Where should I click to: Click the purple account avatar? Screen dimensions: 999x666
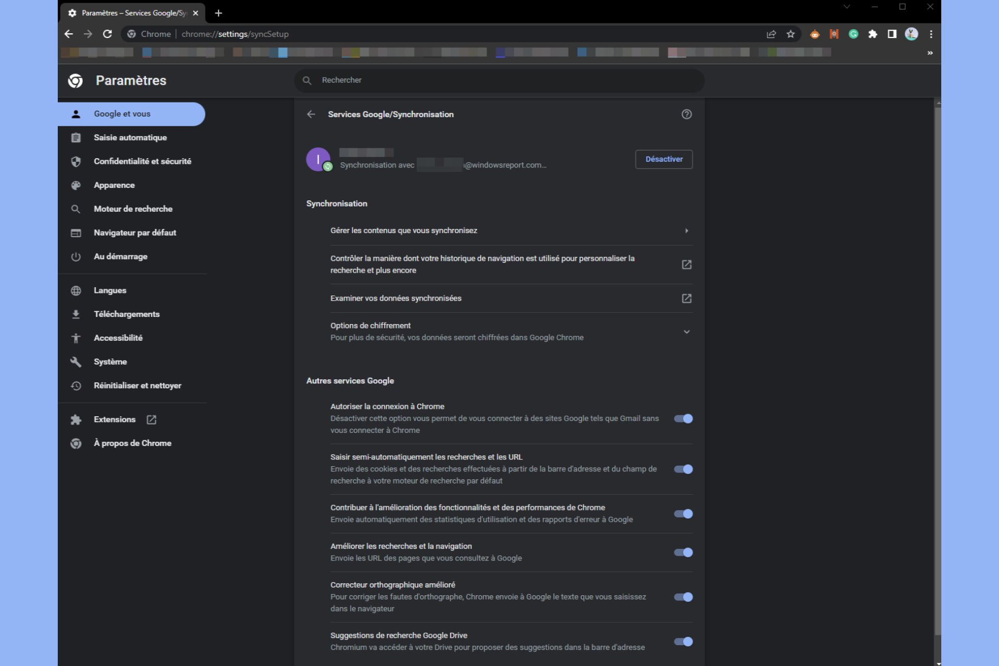(x=318, y=159)
